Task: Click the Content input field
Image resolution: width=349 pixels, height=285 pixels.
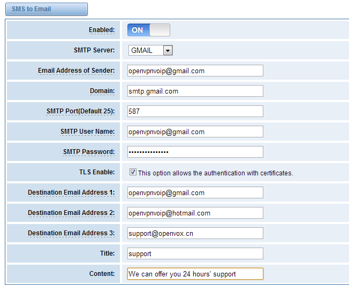Action: (x=195, y=274)
